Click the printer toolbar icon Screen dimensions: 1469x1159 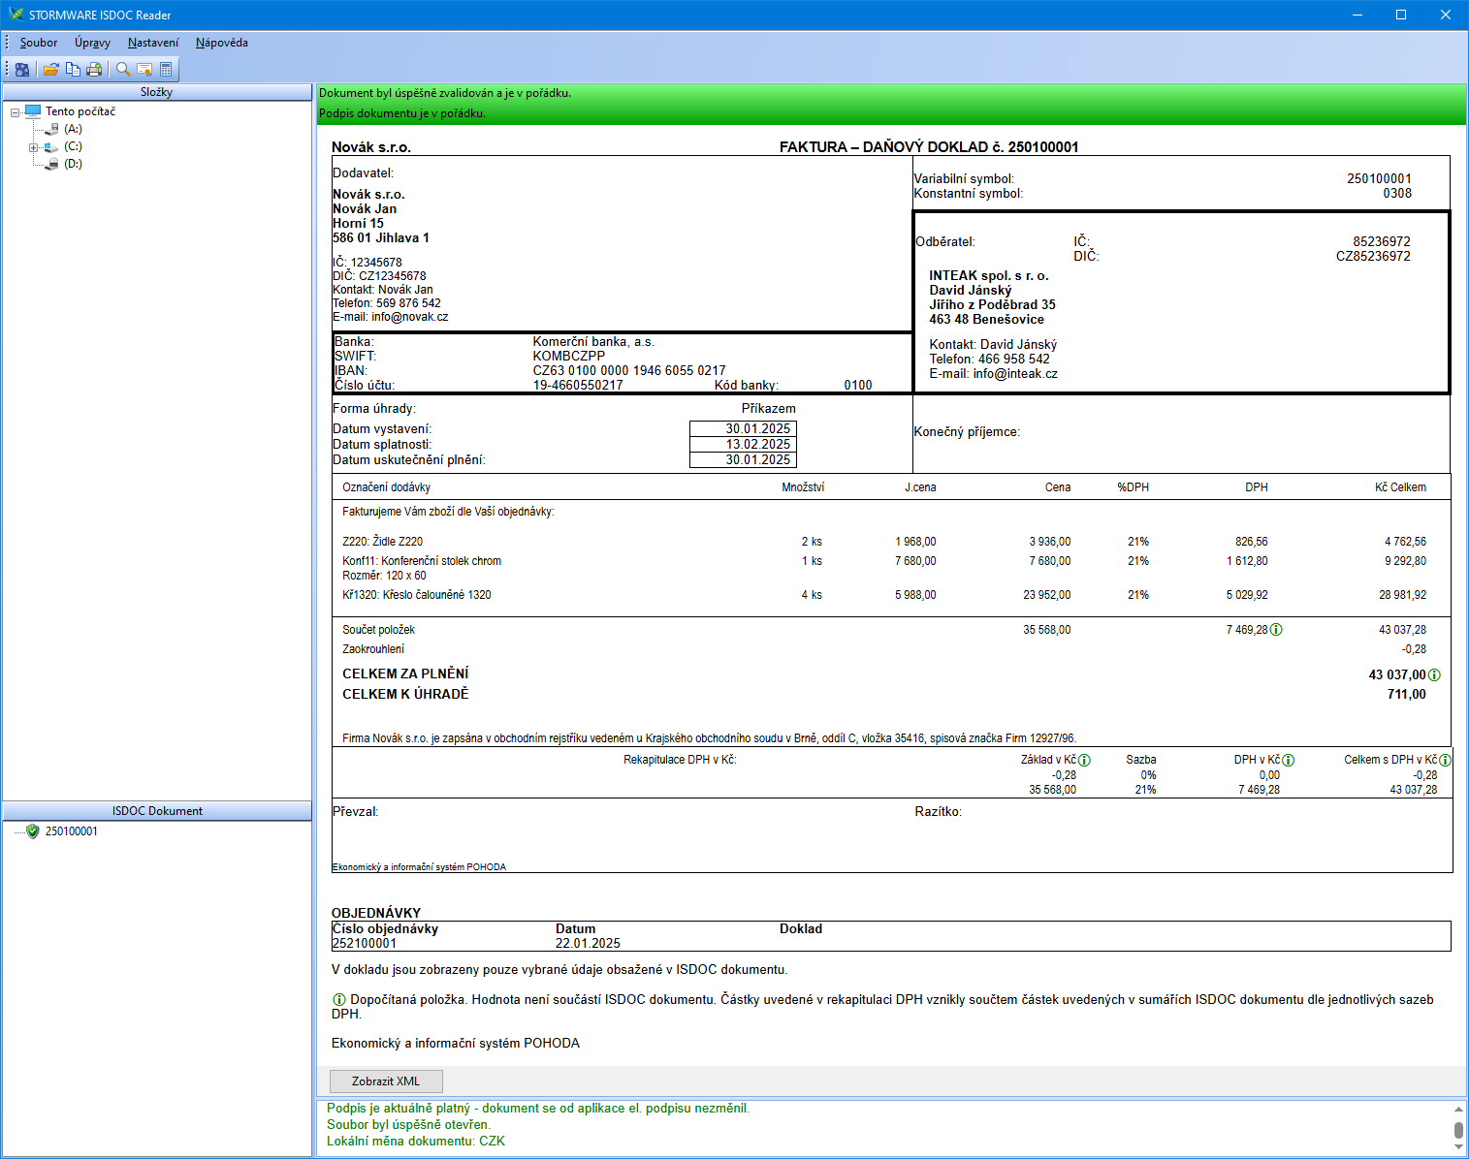point(94,70)
